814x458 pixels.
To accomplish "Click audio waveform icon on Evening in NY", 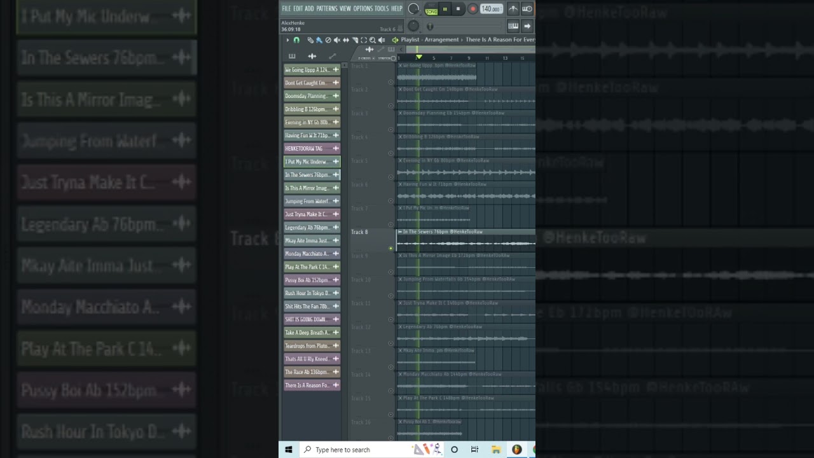I will tap(336, 122).
